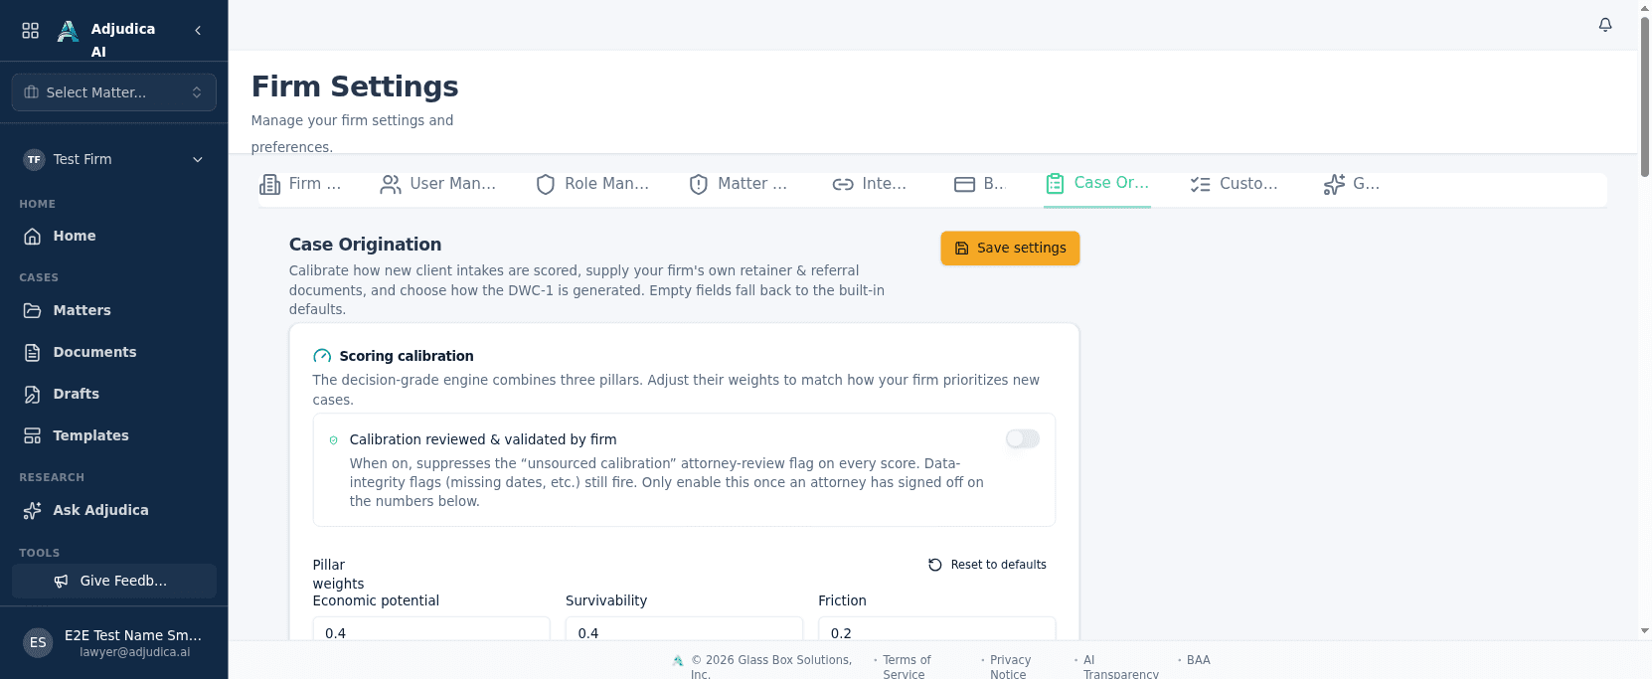Click the Save settings button
Viewport: 1652px width, 679px height.
tap(1010, 249)
